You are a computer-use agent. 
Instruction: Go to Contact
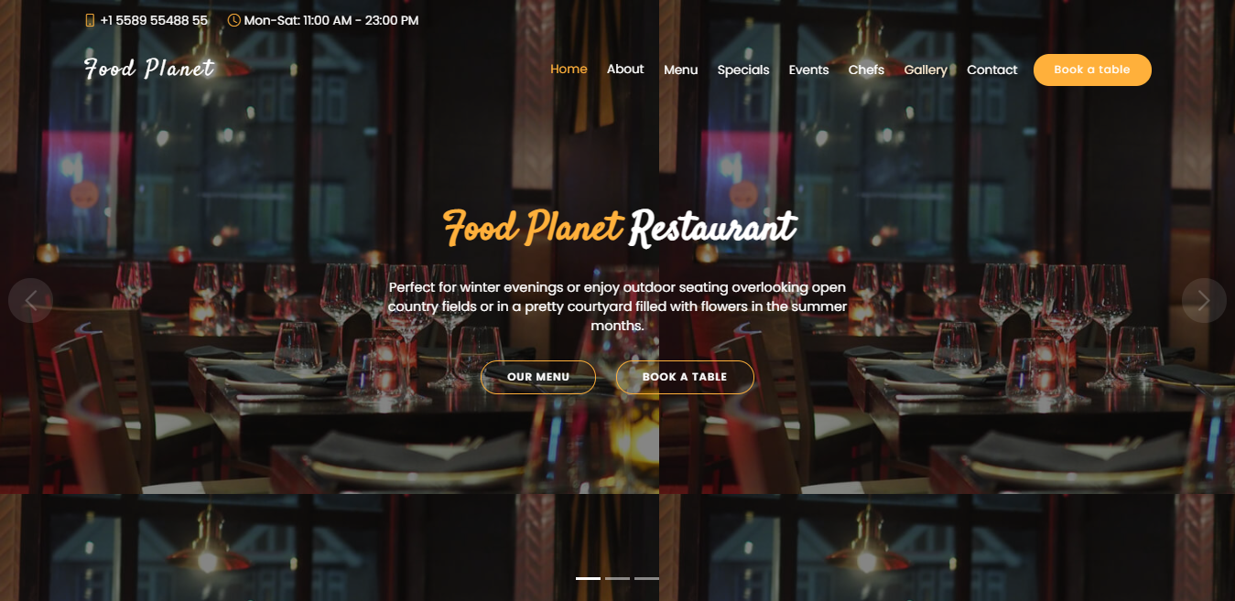(992, 70)
